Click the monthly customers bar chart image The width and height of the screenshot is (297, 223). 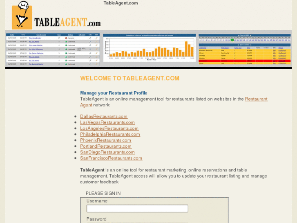[149, 48]
